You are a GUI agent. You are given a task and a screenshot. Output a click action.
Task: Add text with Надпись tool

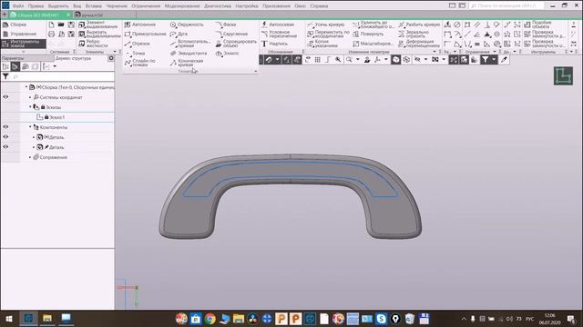pos(274,44)
